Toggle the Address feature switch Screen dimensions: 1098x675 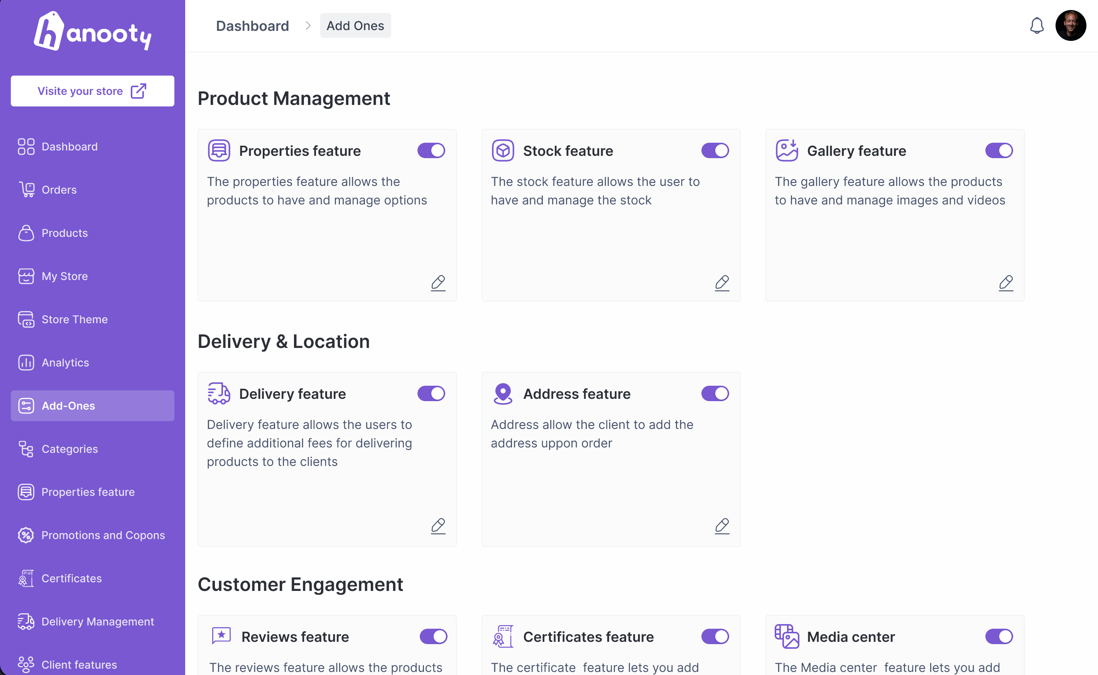tap(715, 393)
